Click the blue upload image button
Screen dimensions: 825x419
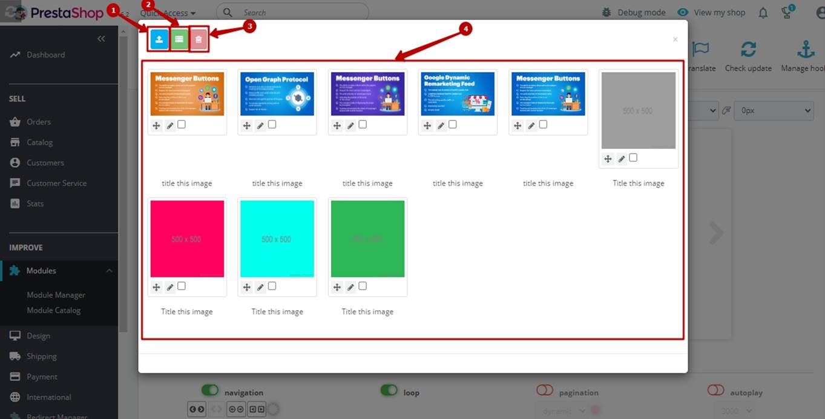159,39
